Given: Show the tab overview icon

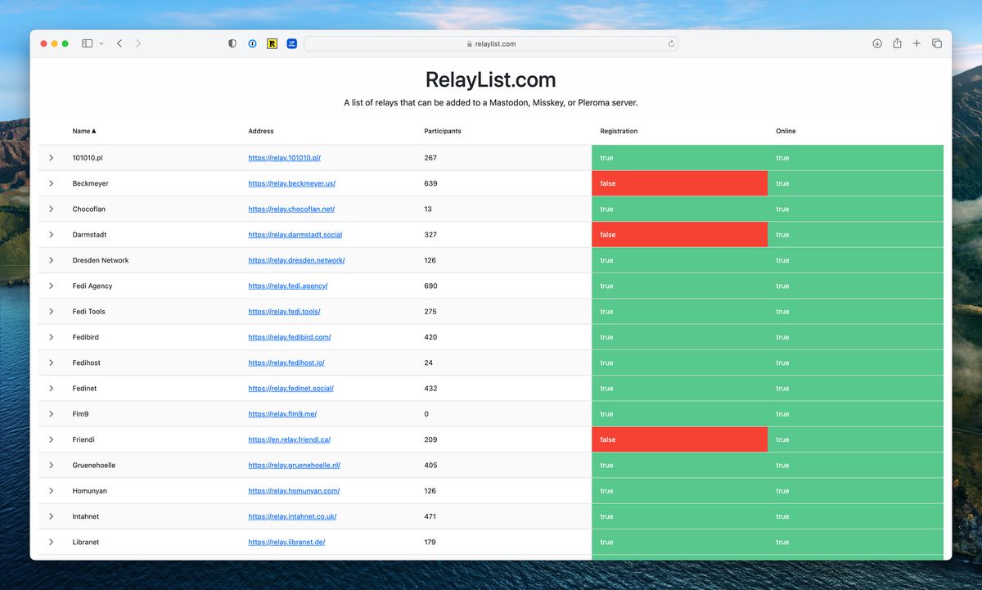Looking at the screenshot, I should [937, 43].
